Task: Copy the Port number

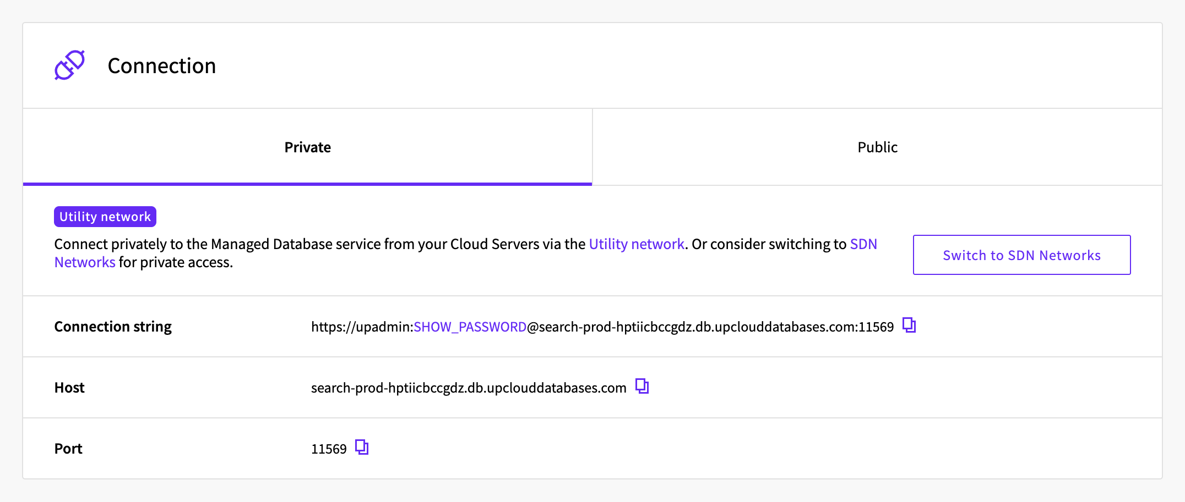Action: point(362,448)
